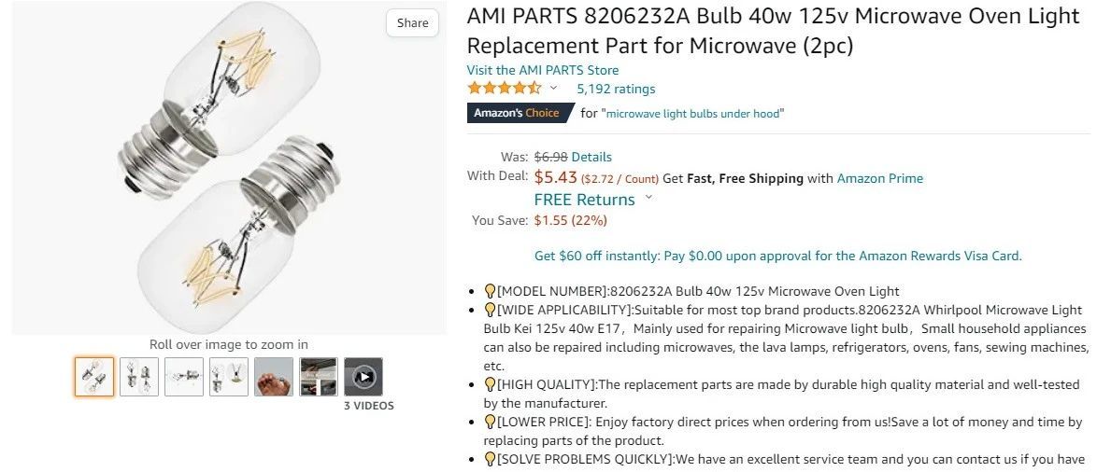The width and height of the screenshot is (1111, 472).
Task: Play the product video thumbnail
Action: click(363, 377)
